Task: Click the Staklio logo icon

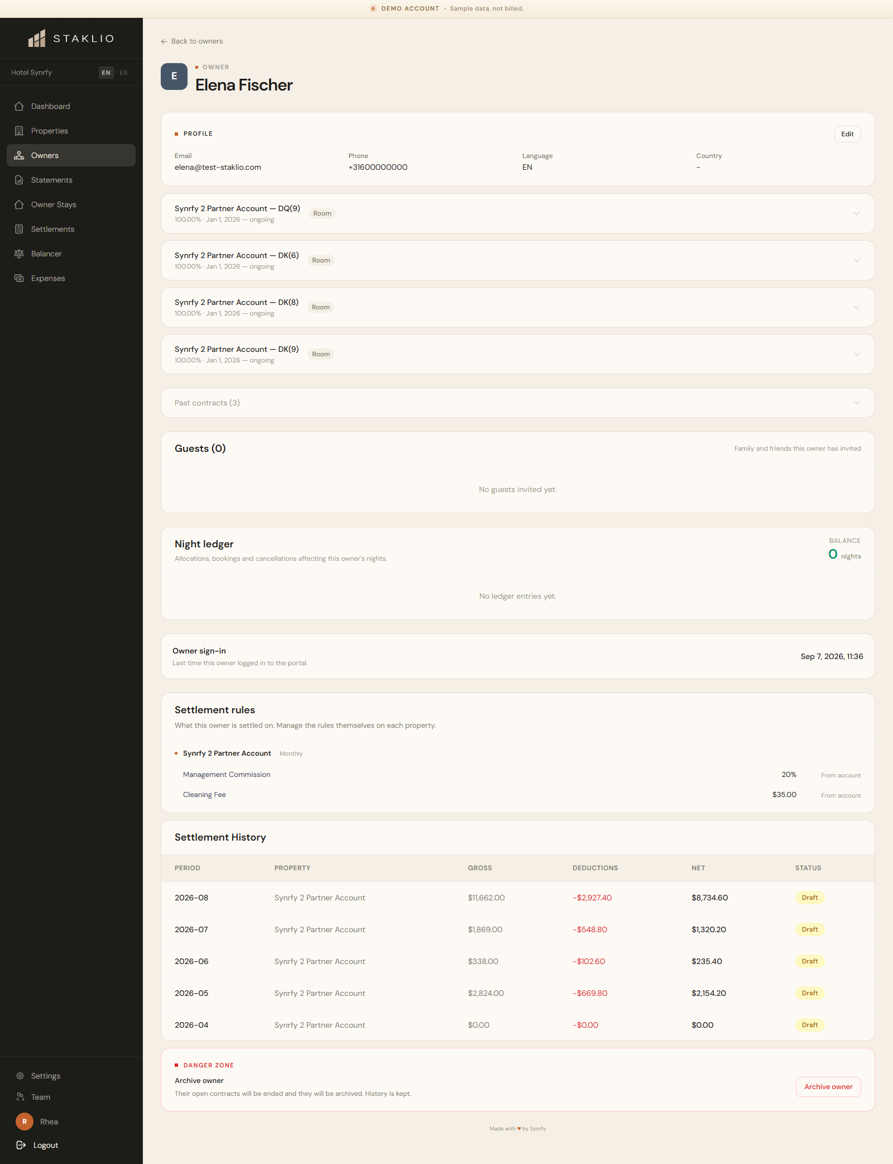Action: coord(37,39)
